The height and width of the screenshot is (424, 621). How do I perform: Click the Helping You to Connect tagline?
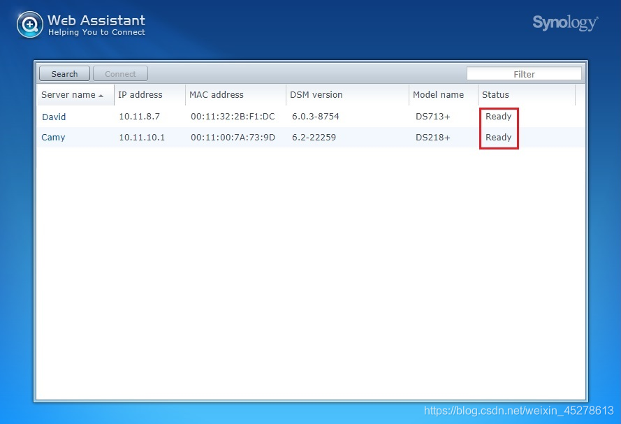click(x=96, y=32)
